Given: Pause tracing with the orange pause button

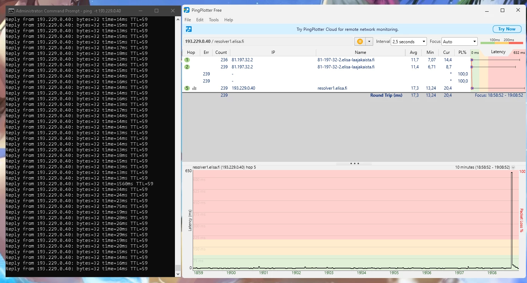Looking at the screenshot, I should [x=360, y=41].
